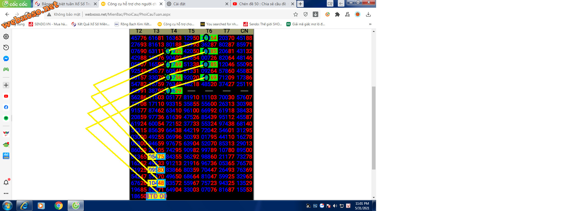Click the media download arrow in address bar
Image resolution: width=571 pixels, height=211 pixels.
316,14
